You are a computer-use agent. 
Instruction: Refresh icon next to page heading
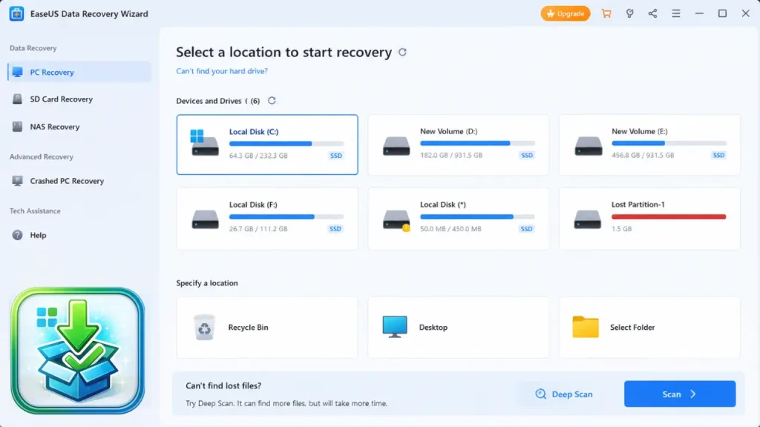[402, 52]
